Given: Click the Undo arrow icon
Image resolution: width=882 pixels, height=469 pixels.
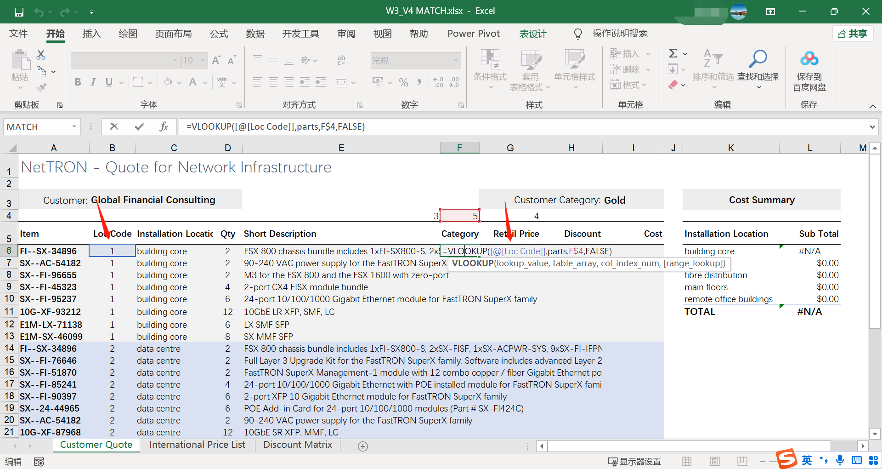Looking at the screenshot, I should 39,12.
